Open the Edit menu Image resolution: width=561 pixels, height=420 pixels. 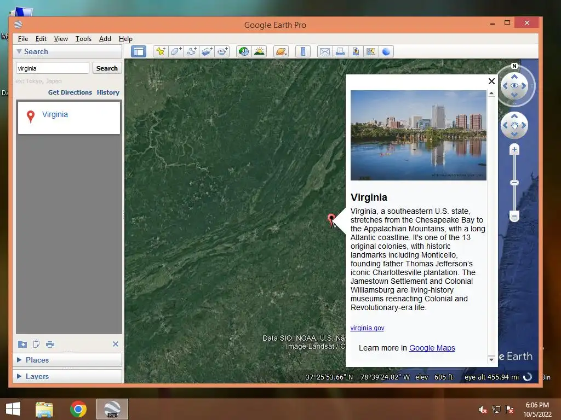click(41, 39)
